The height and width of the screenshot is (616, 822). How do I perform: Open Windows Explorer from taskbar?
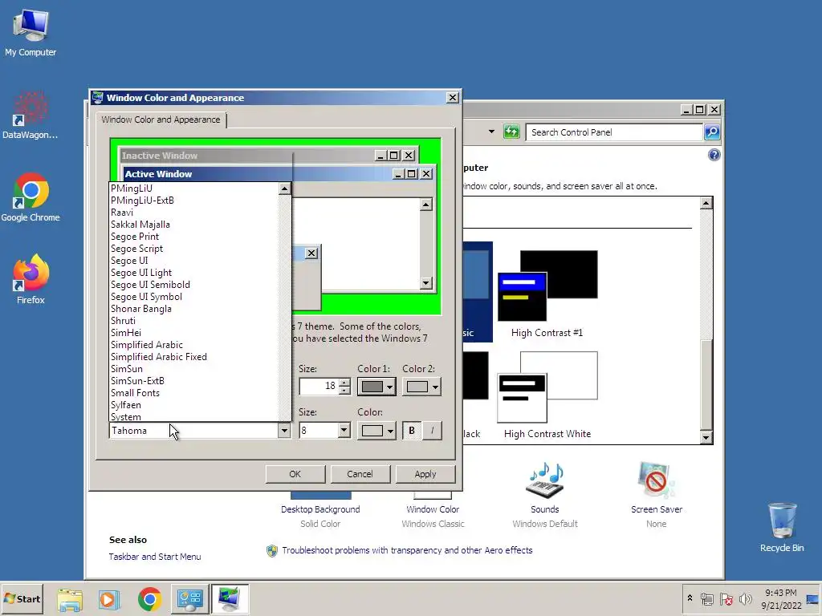[x=70, y=599]
